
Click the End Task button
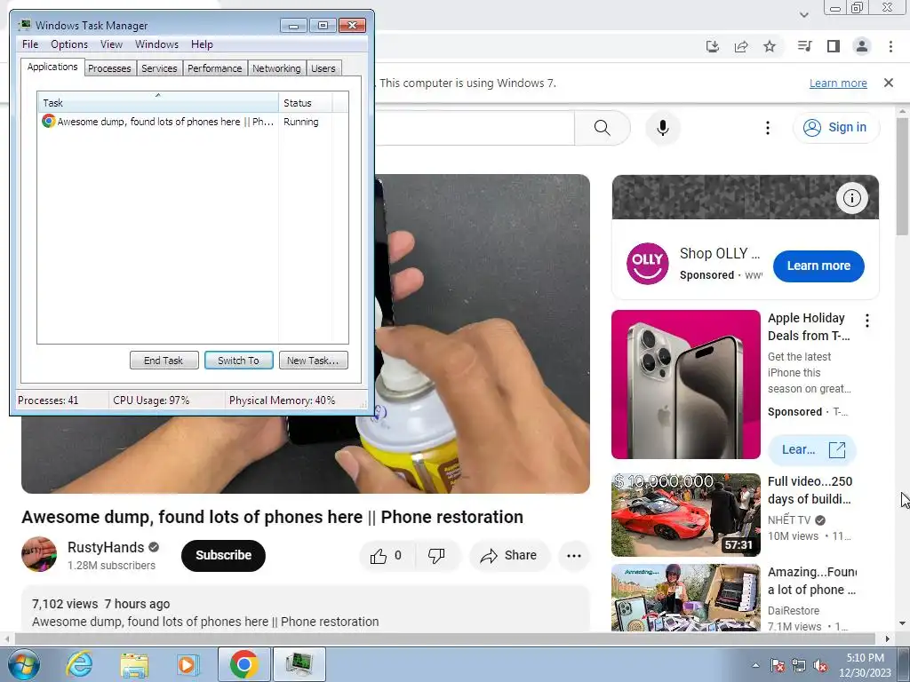click(x=164, y=361)
